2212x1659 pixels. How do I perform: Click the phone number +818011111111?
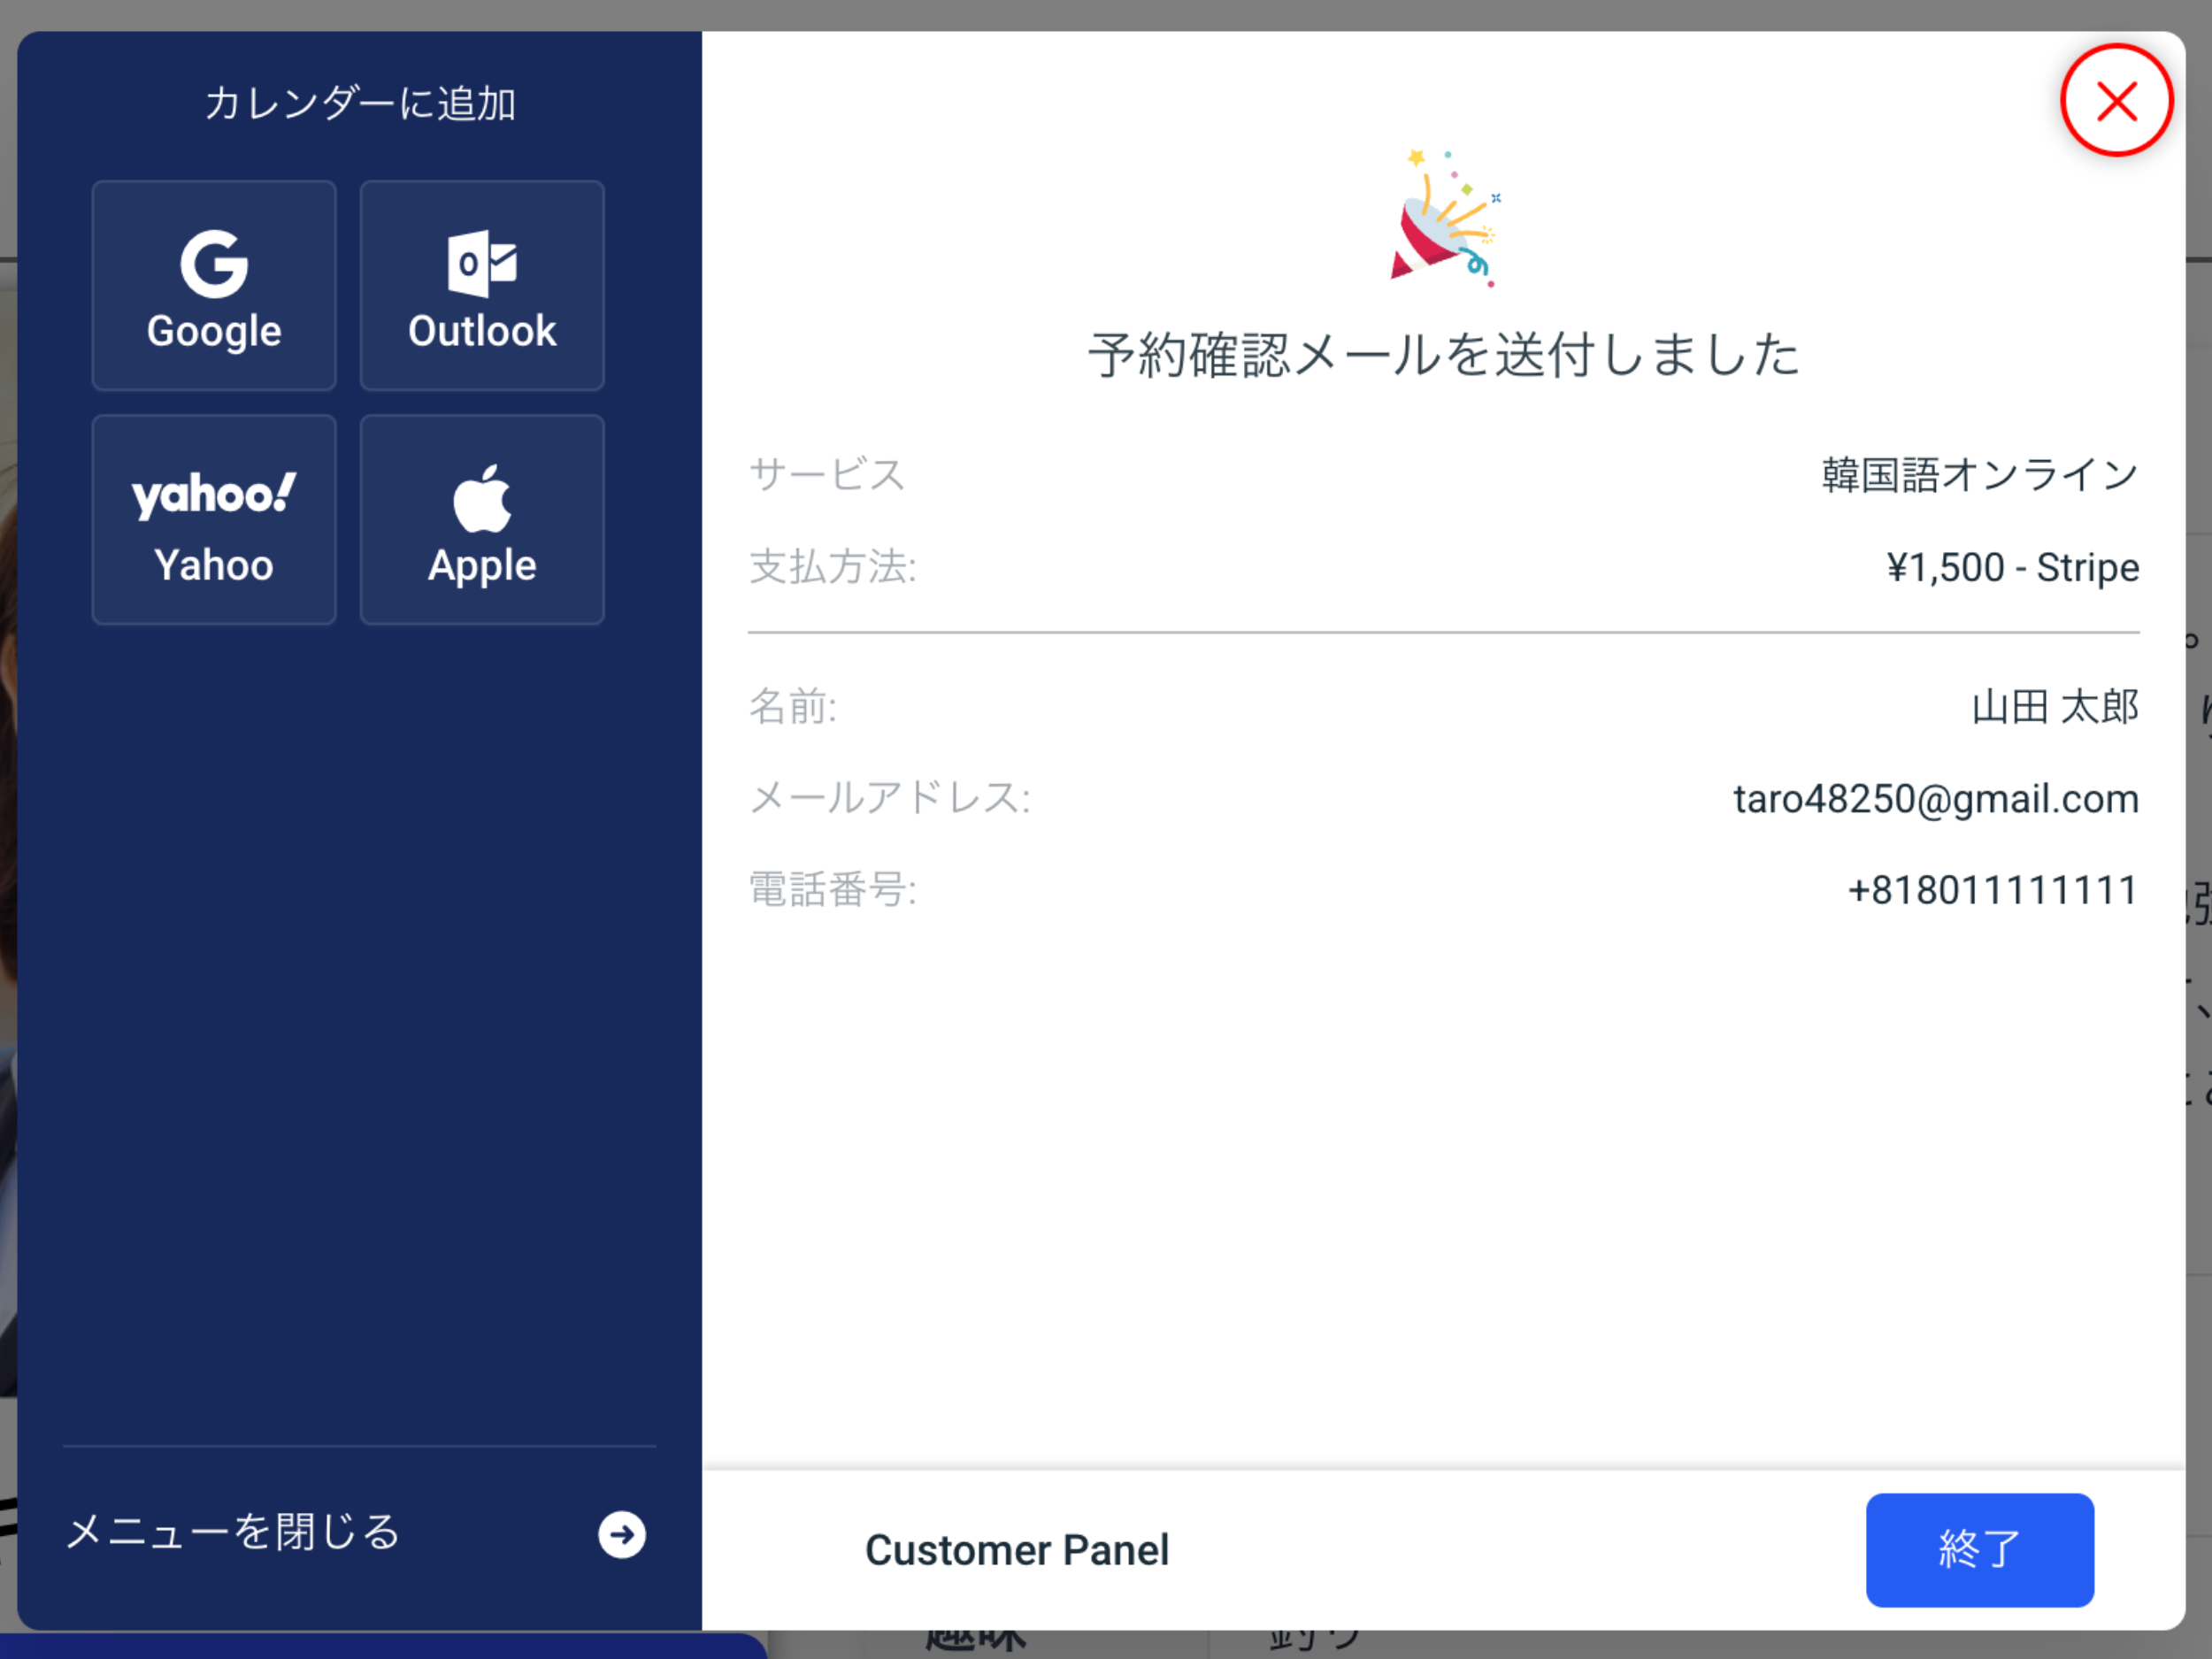coord(1991,890)
